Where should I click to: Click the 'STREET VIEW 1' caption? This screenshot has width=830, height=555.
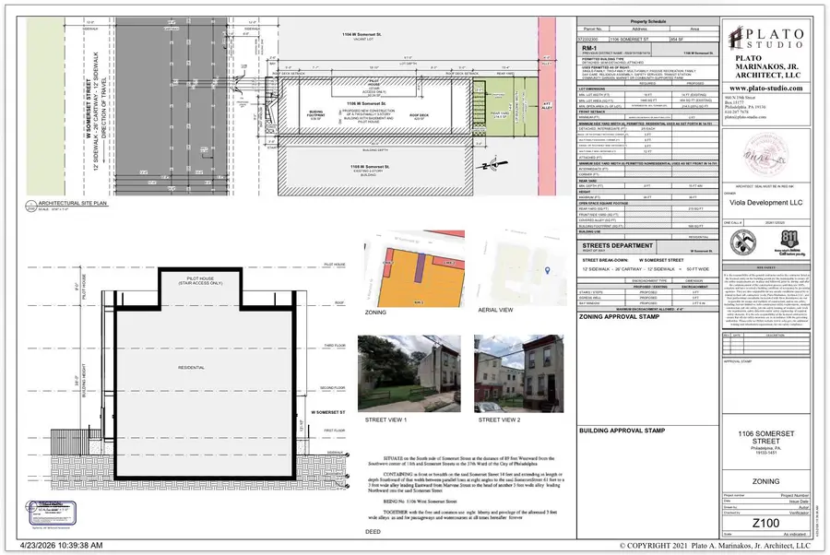(385, 420)
